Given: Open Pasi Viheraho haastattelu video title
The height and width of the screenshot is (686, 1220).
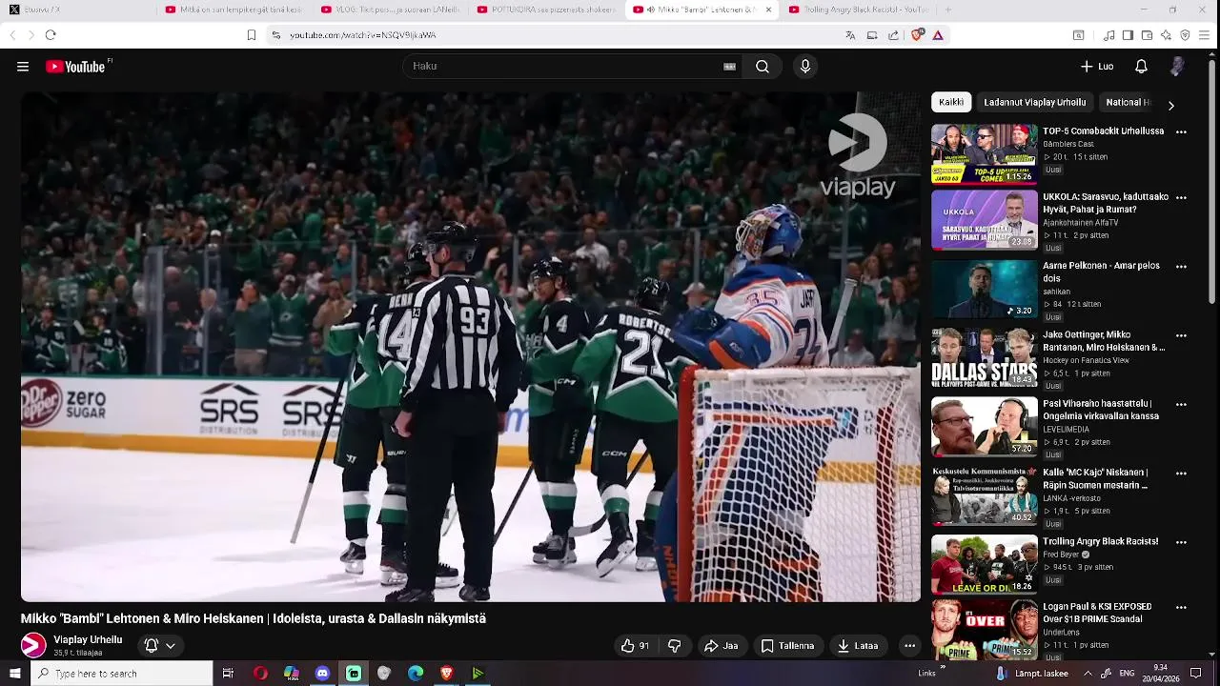Looking at the screenshot, I should click(x=1101, y=410).
